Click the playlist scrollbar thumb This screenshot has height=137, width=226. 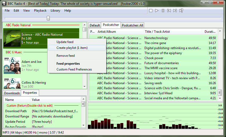(x=220, y=92)
